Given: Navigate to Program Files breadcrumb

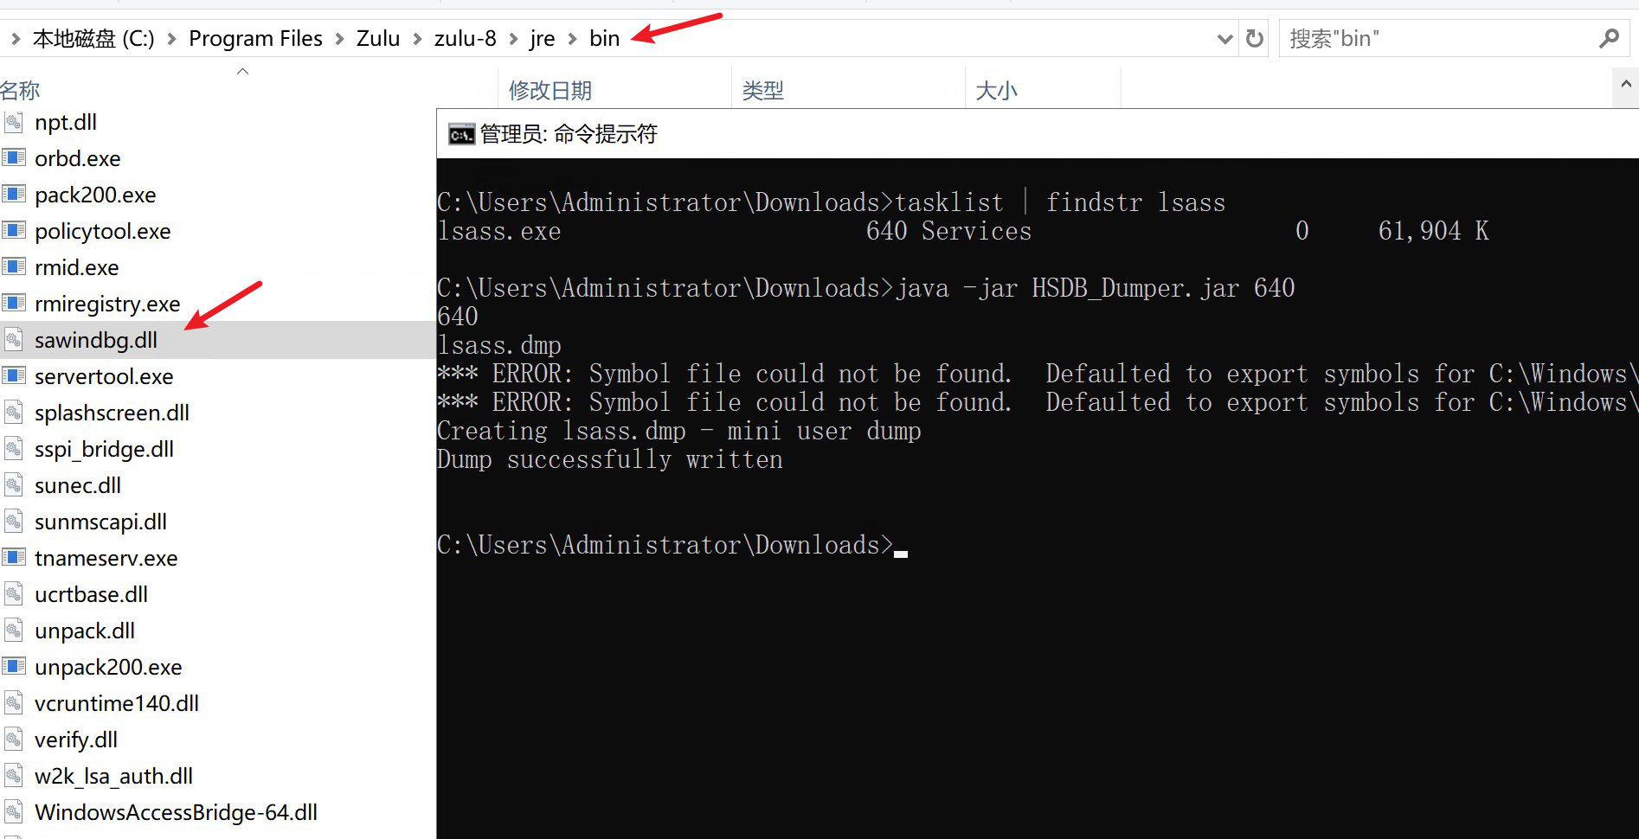Looking at the screenshot, I should click(x=255, y=39).
